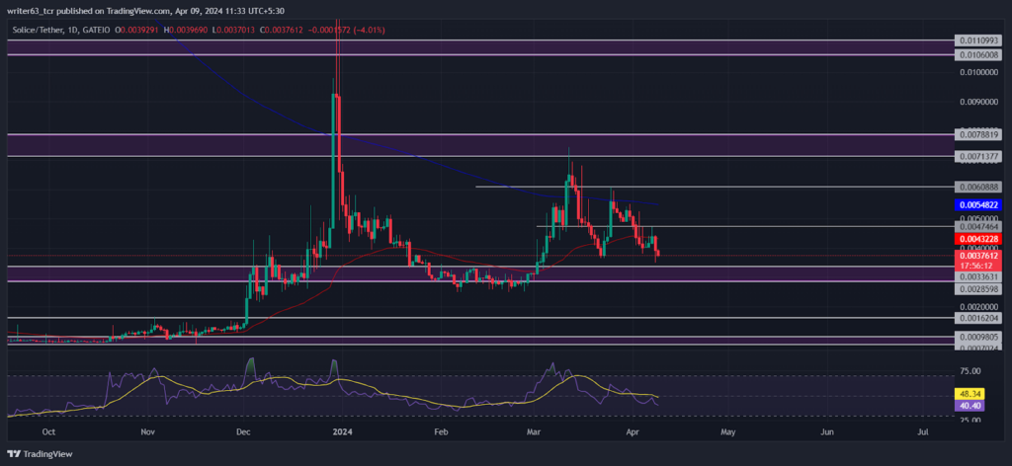Click the red 0.0043228 moving average label
1012x466 pixels.
click(x=978, y=239)
